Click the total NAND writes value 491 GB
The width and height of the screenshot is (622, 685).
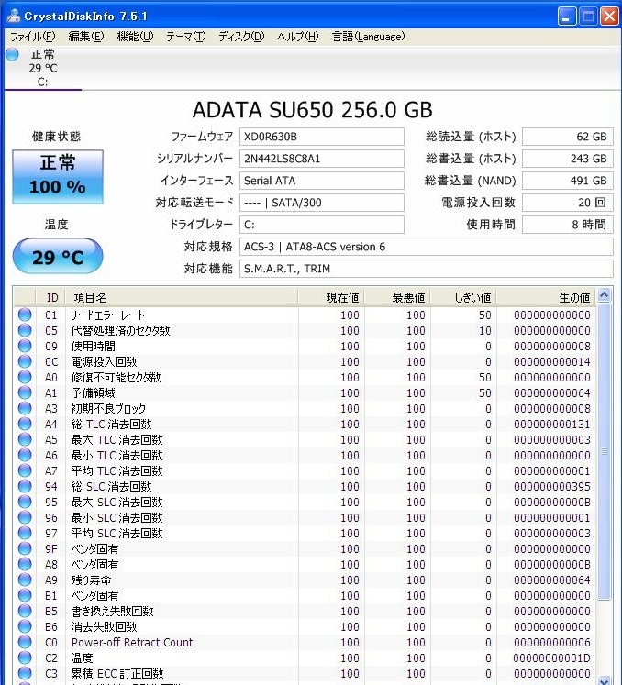point(568,181)
